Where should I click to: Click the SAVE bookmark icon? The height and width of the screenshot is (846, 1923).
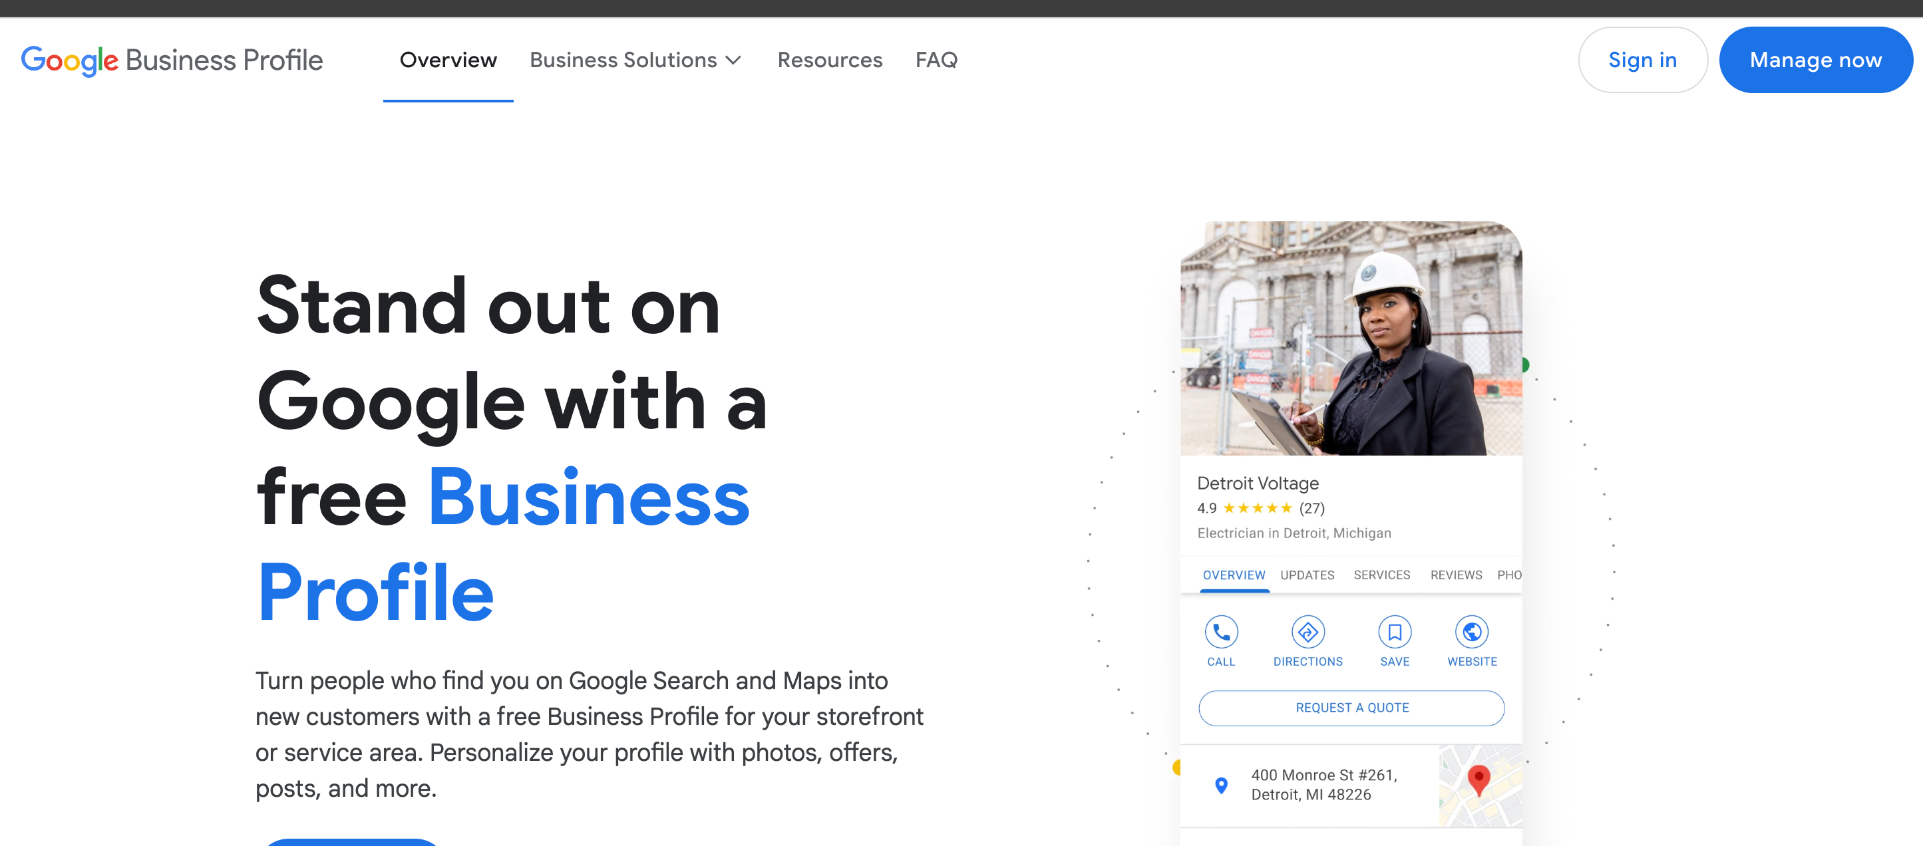[1395, 632]
